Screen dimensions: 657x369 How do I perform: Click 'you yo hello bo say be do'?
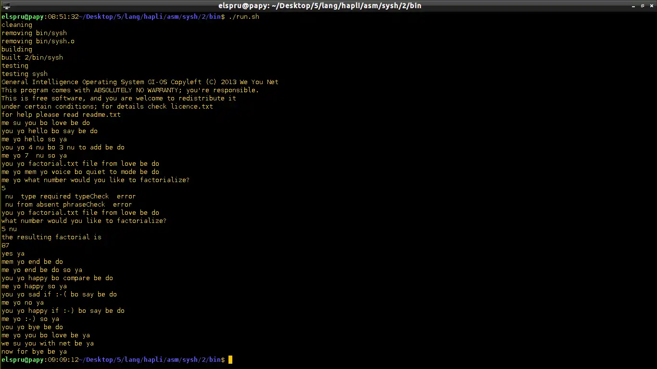click(50, 131)
